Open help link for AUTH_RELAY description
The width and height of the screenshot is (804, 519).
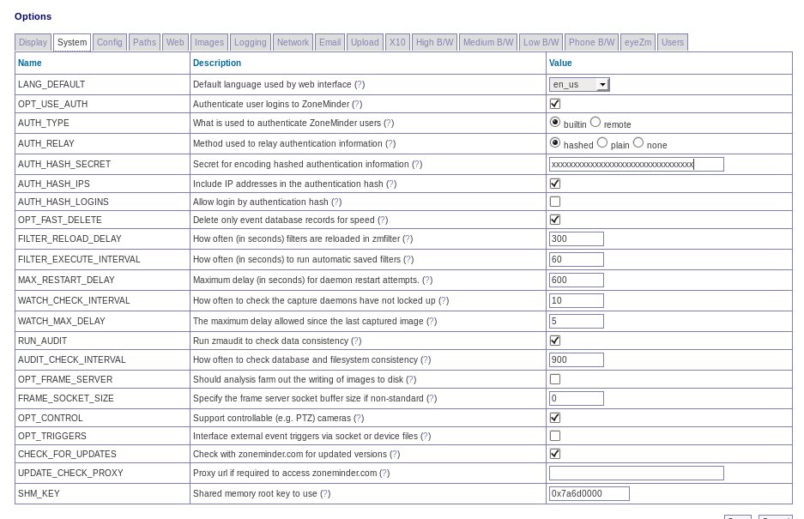(390, 143)
